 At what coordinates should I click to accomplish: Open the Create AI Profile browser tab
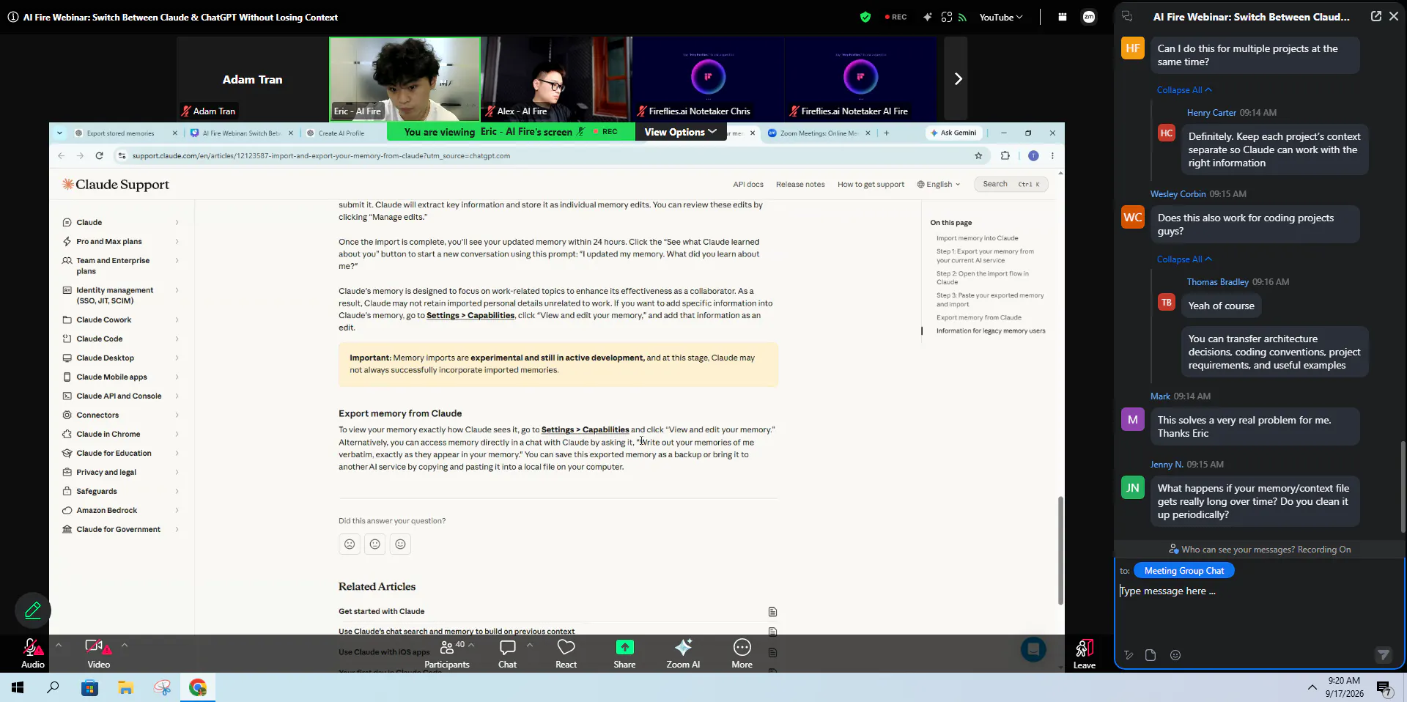[341, 133]
